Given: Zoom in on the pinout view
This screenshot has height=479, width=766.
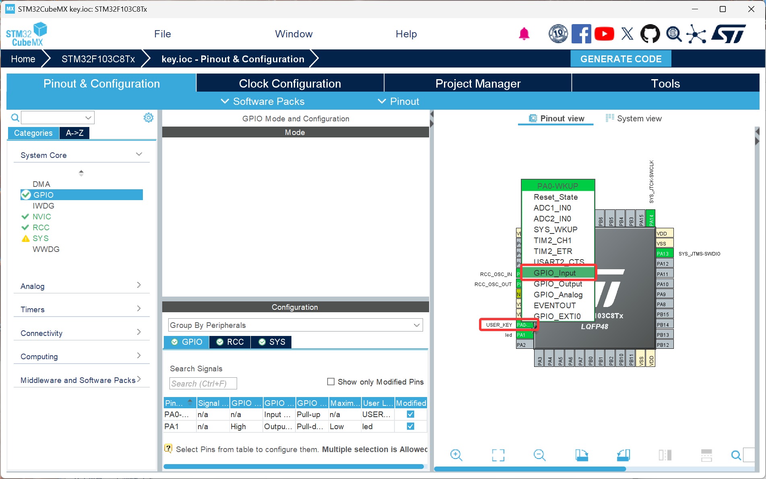Looking at the screenshot, I should (456, 455).
